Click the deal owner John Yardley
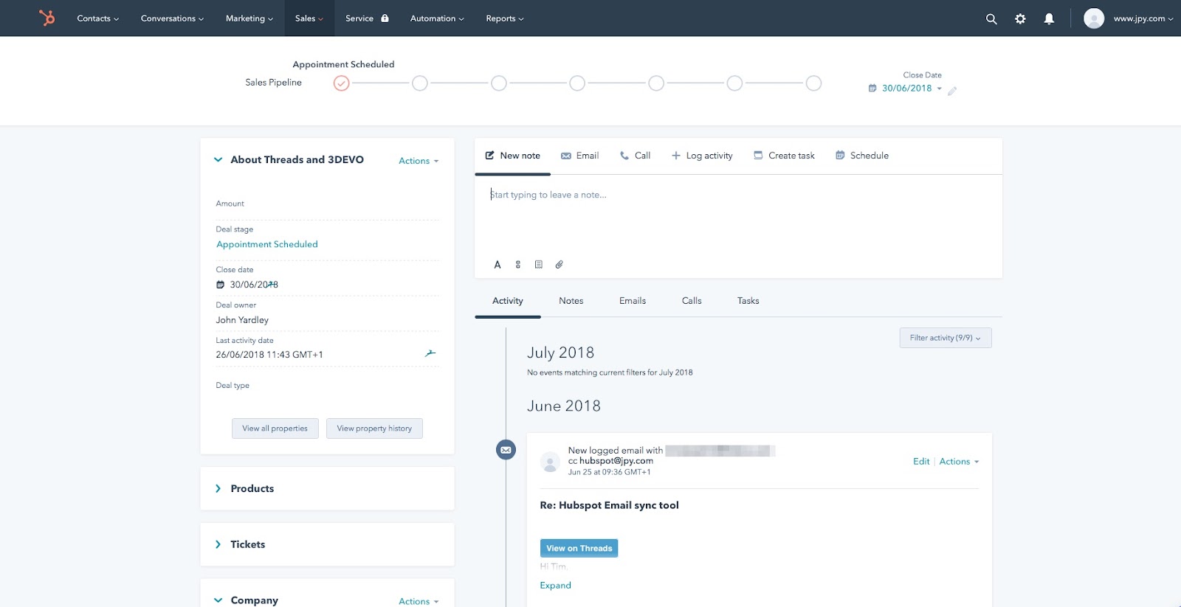This screenshot has height=607, width=1181. click(242, 320)
